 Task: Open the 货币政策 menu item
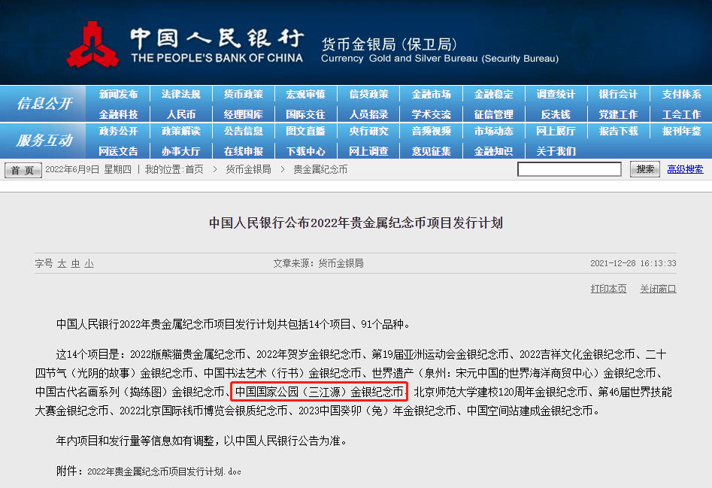pyautogui.click(x=244, y=95)
